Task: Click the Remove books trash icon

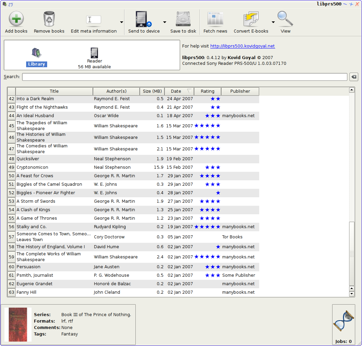Action: click(x=49, y=19)
